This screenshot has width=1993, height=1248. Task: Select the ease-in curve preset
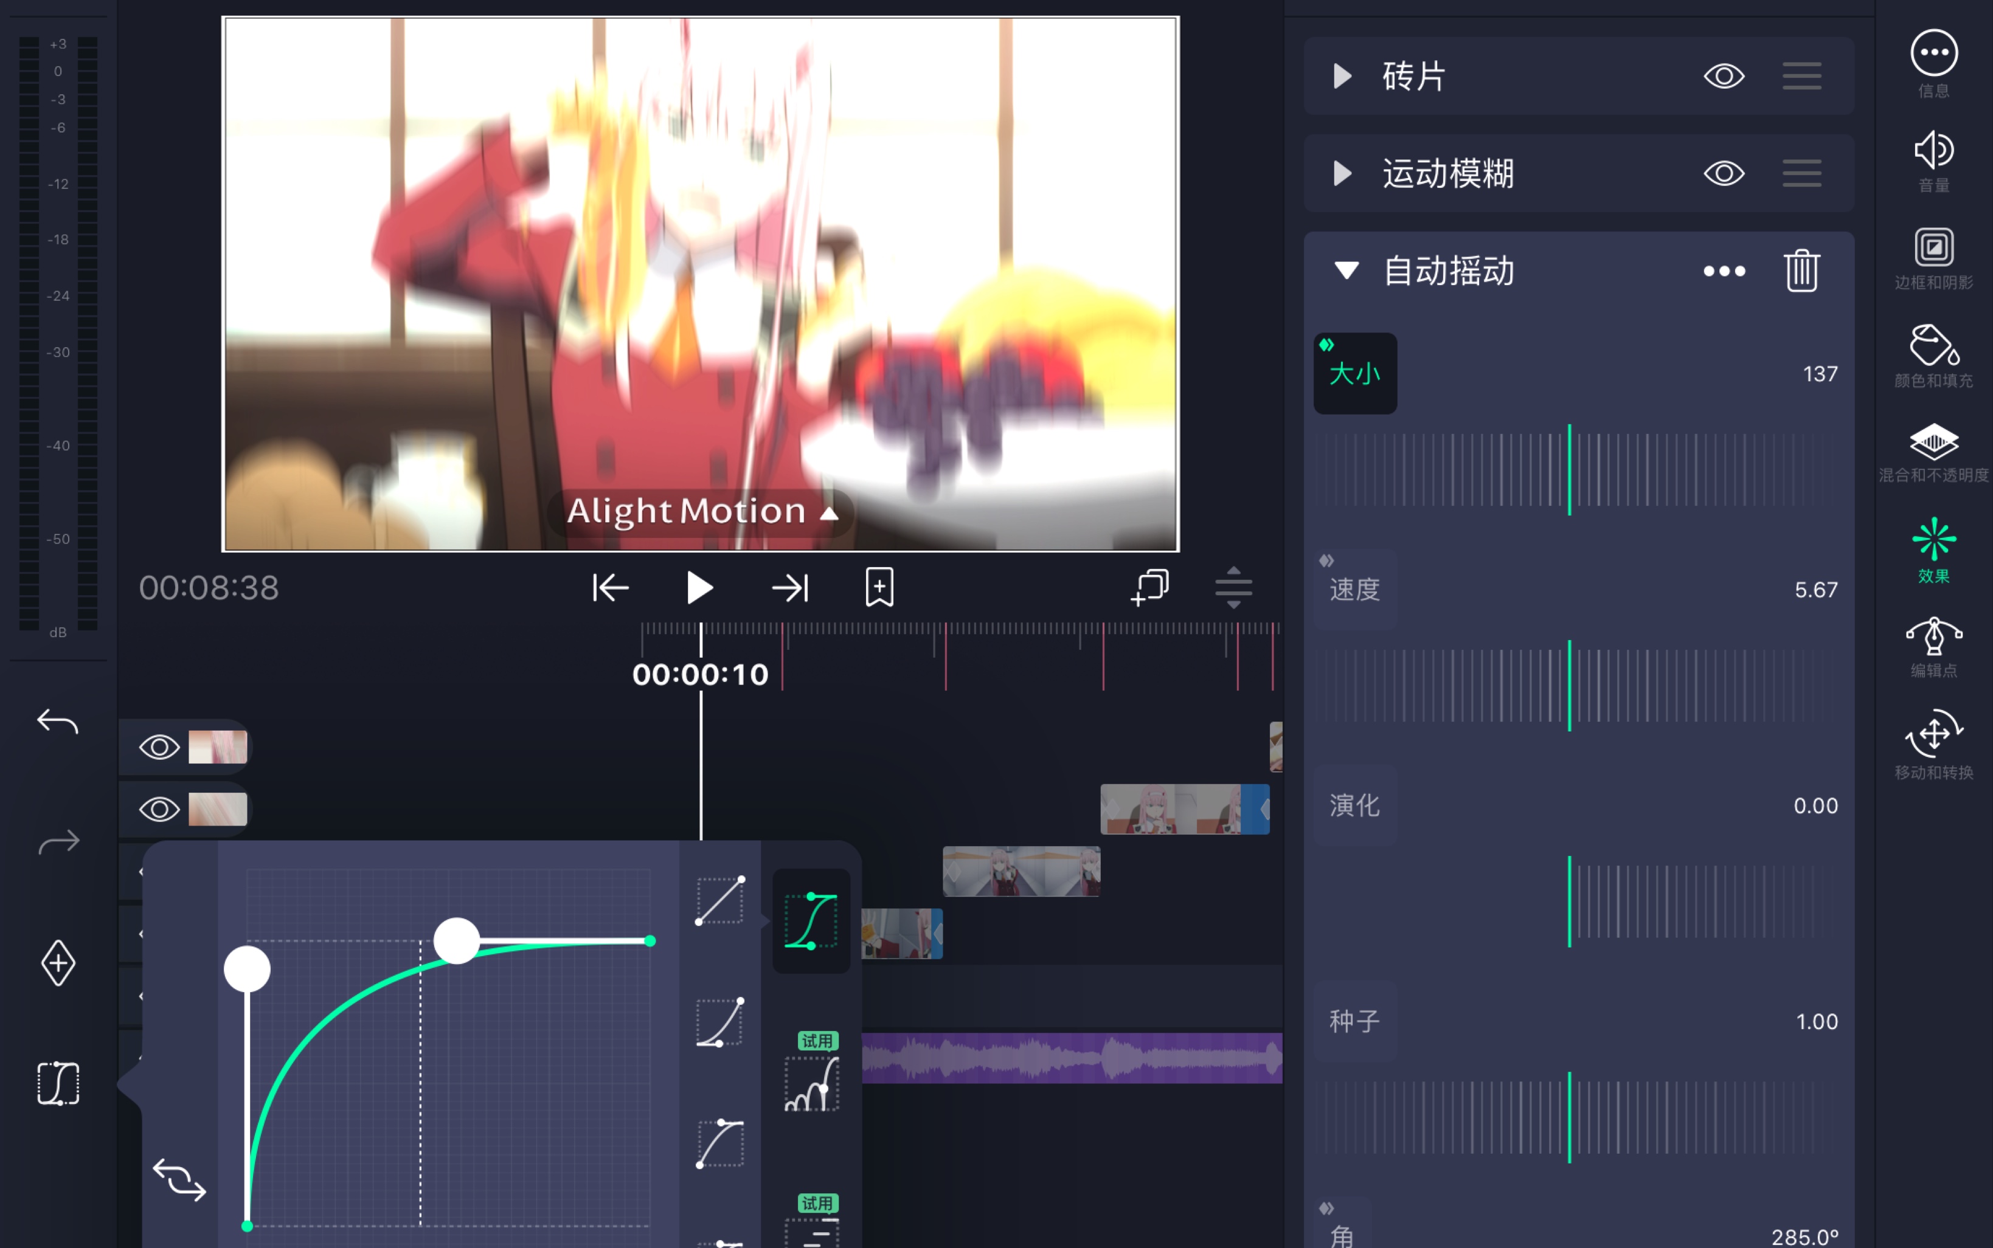(720, 1022)
